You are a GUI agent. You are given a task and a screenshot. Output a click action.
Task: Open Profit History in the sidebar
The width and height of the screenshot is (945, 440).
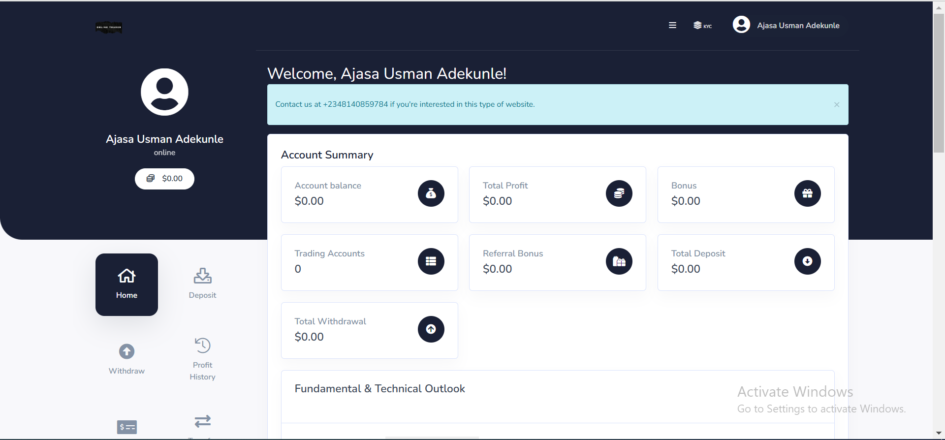tap(202, 359)
